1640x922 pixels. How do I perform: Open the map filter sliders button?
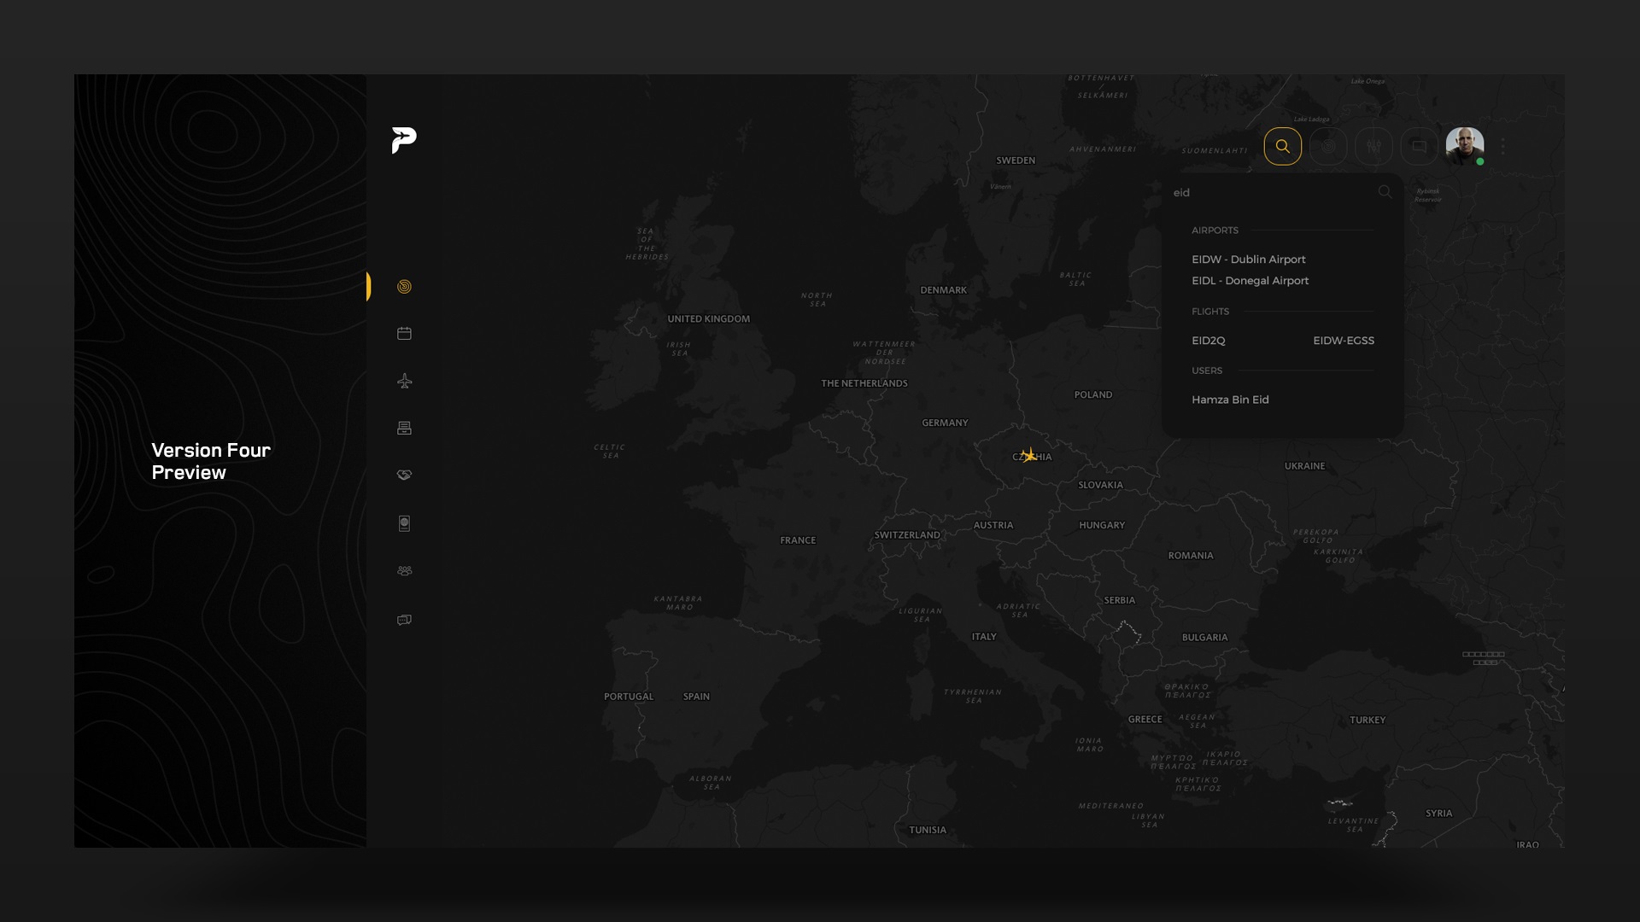click(1373, 146)
